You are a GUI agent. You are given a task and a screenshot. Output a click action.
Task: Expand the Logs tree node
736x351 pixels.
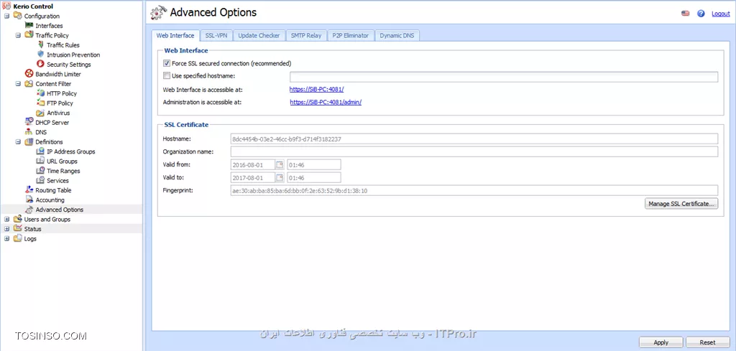click(x=6, y=238)
